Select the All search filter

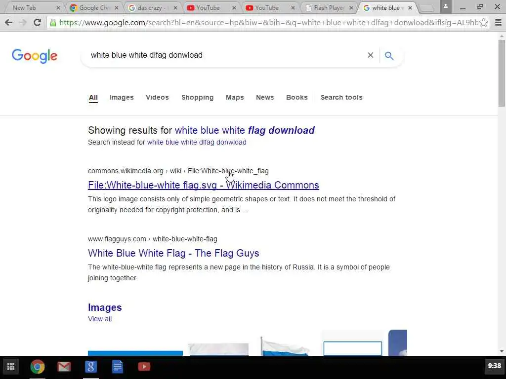click(x=93, y=97)
